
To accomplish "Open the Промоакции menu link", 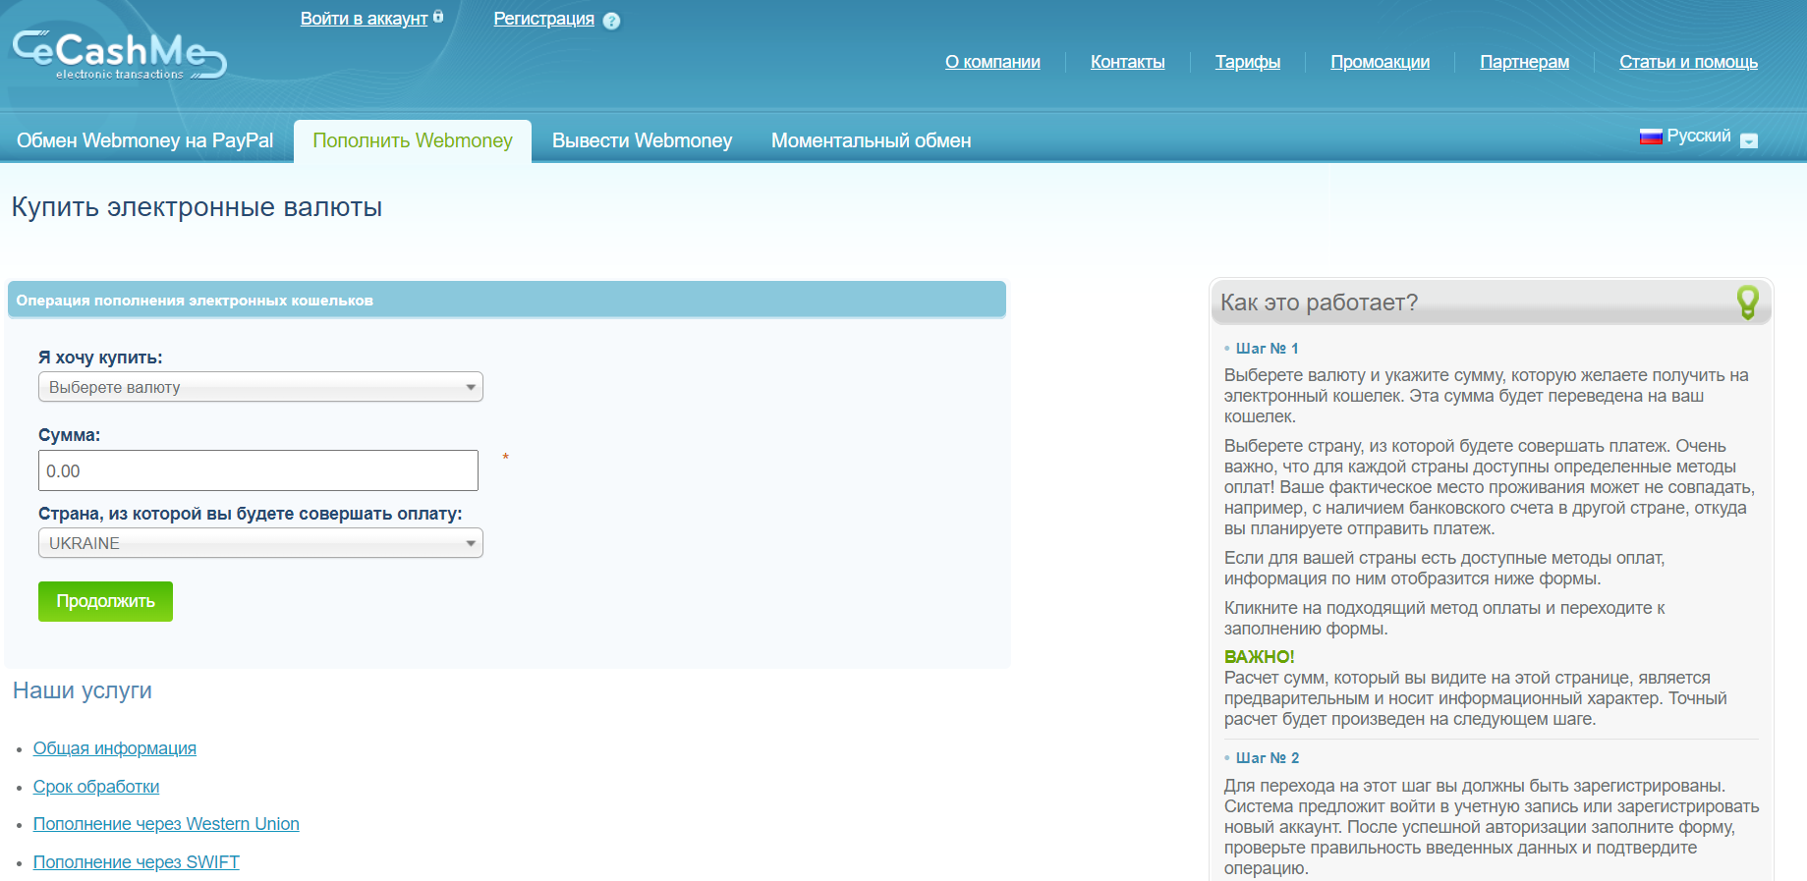I will pyautogui.click(x=1380, y=62).
